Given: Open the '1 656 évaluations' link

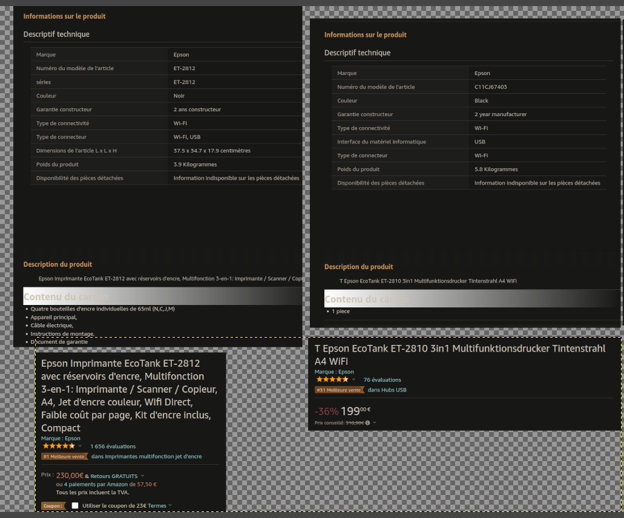Looking at the screenshot, I should 113,447.
